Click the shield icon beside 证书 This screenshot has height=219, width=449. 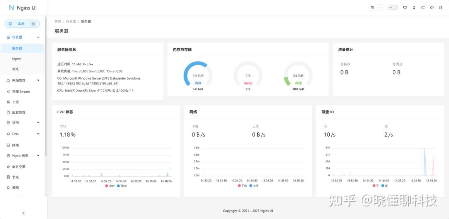tap(8, 123)
